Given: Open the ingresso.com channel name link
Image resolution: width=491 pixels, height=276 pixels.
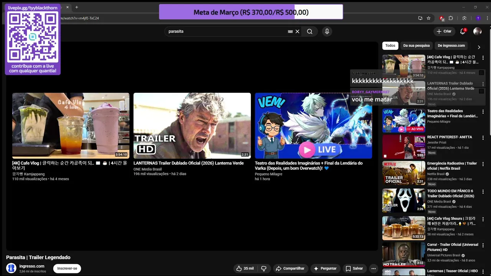Looking at the screenshot, I should tap(32, 266).
